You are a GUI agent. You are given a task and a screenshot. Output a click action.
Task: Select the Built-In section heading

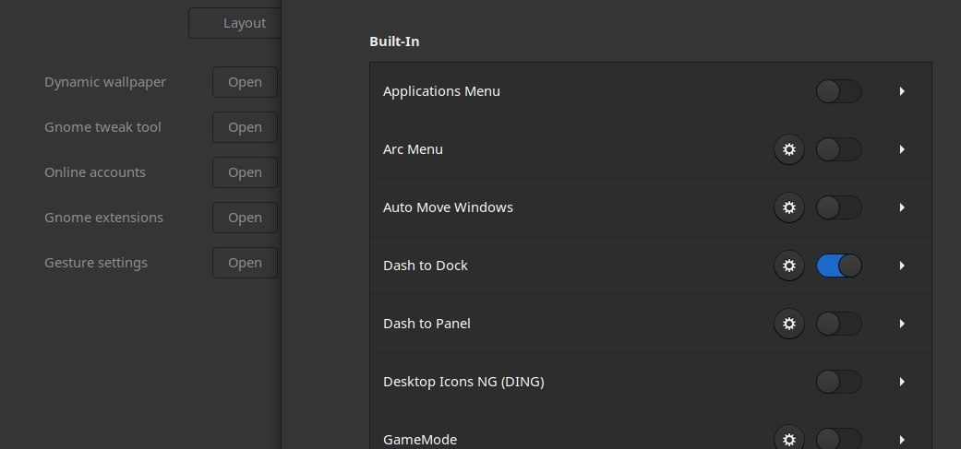(x=394, y=41)
